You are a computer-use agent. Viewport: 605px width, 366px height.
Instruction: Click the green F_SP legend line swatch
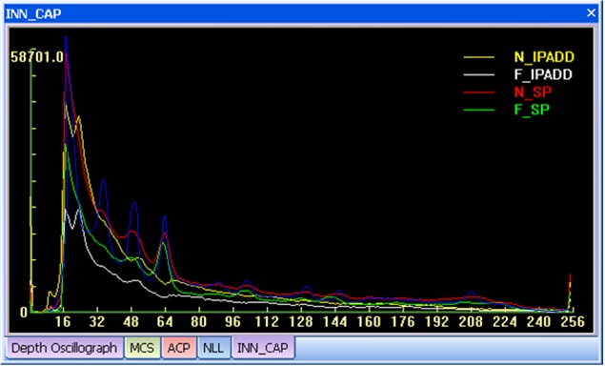coord(479,110)
